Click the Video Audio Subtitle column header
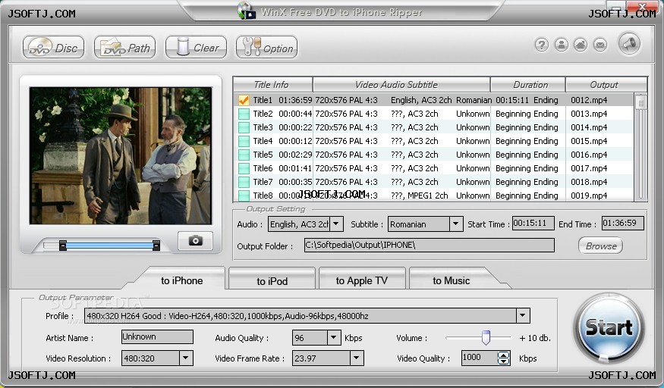 tap(401, 85)
